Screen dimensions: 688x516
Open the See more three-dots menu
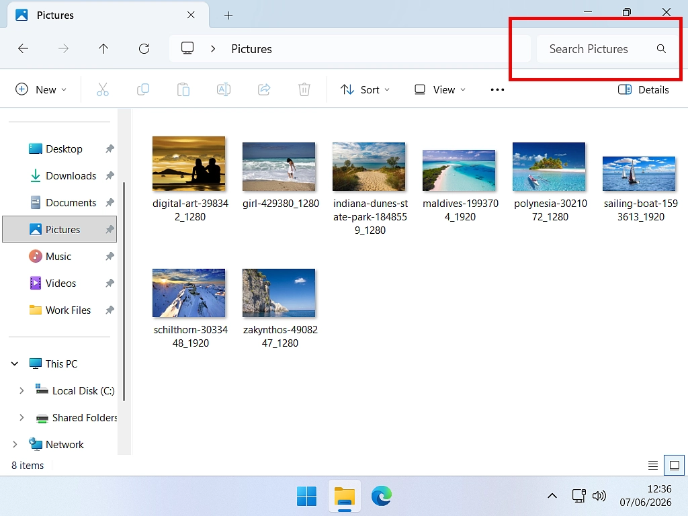tap(497, 89)
